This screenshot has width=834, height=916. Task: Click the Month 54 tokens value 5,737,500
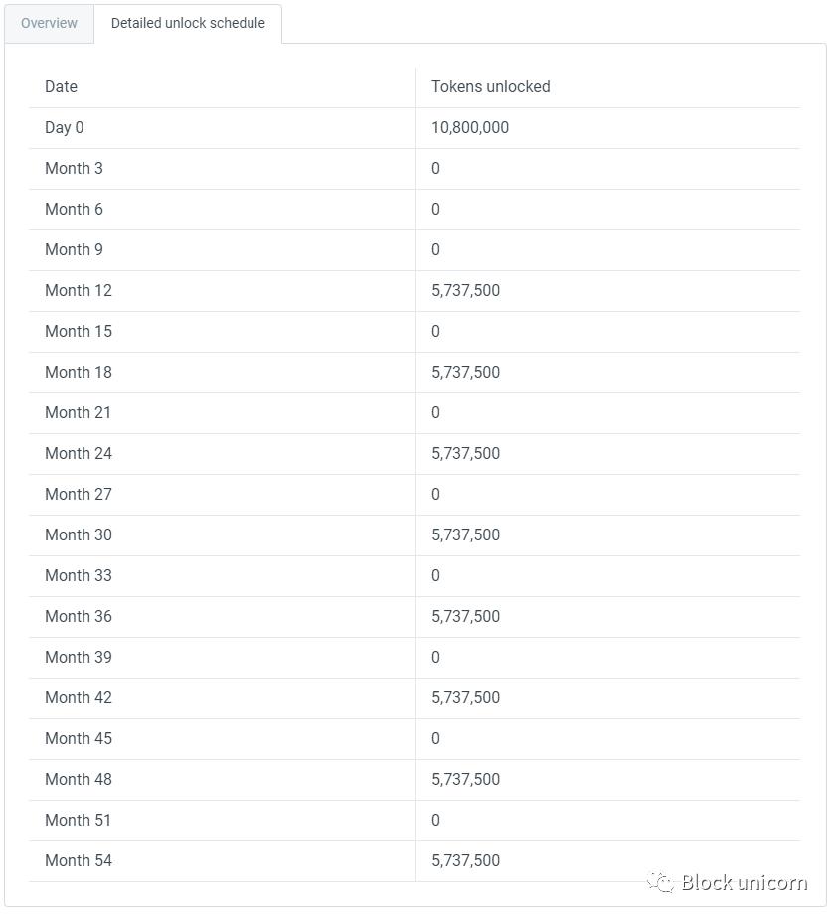(465, 860)
